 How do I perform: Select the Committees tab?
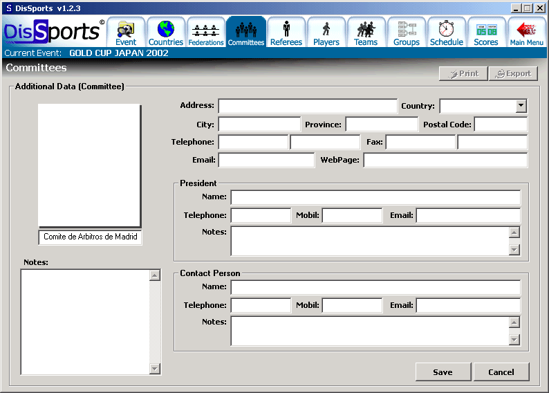(x=245, y=33)
